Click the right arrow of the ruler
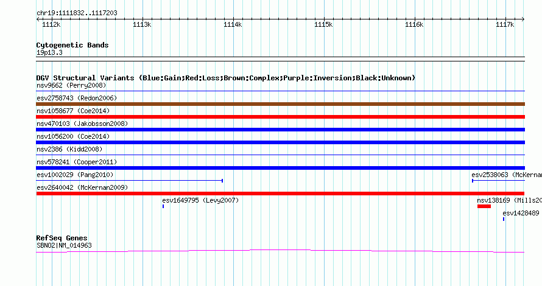Viewport: 542px width, 286px height. click(x=523, y=19)
